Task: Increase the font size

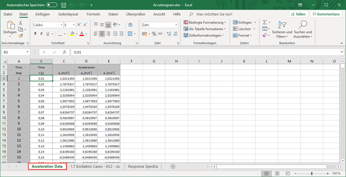Action: pyautogui.click(x=79, y=25)
